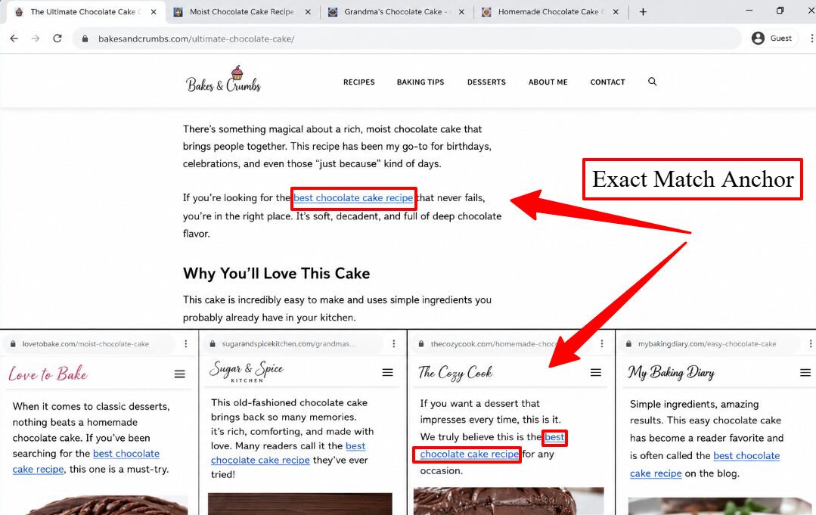Click sugarandspicekitchen.com address bar
This screenshot has width=816, height=515.
293,344
